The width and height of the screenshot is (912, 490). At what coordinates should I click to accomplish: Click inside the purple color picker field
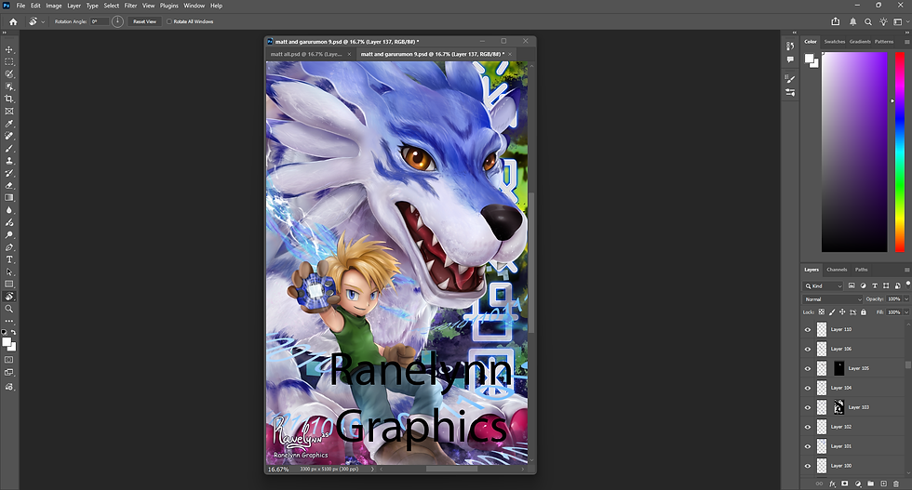(x=854, y=152)
